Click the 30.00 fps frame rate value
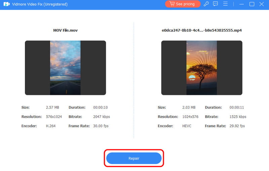Viewport: 269px width, 171px height. [101, 126]
